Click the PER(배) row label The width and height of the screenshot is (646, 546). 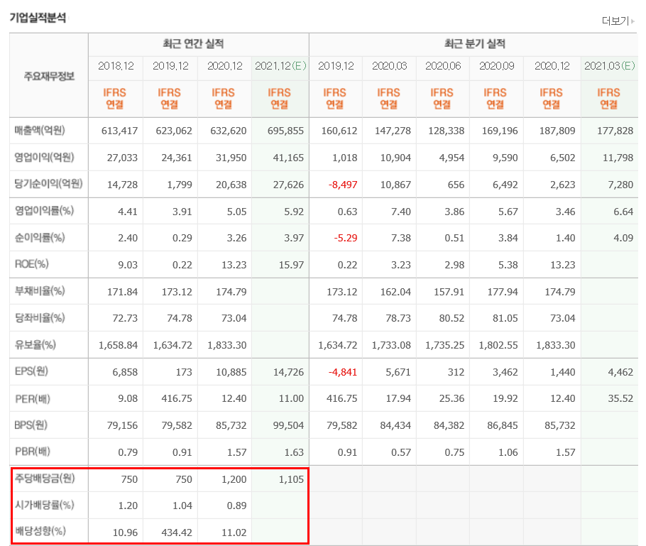click(x=32, y=398)
